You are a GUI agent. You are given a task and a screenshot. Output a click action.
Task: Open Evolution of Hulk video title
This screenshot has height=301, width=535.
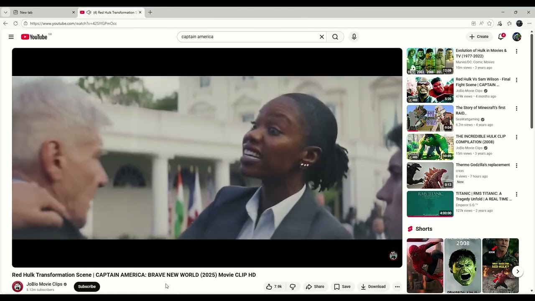coord(481,54)
